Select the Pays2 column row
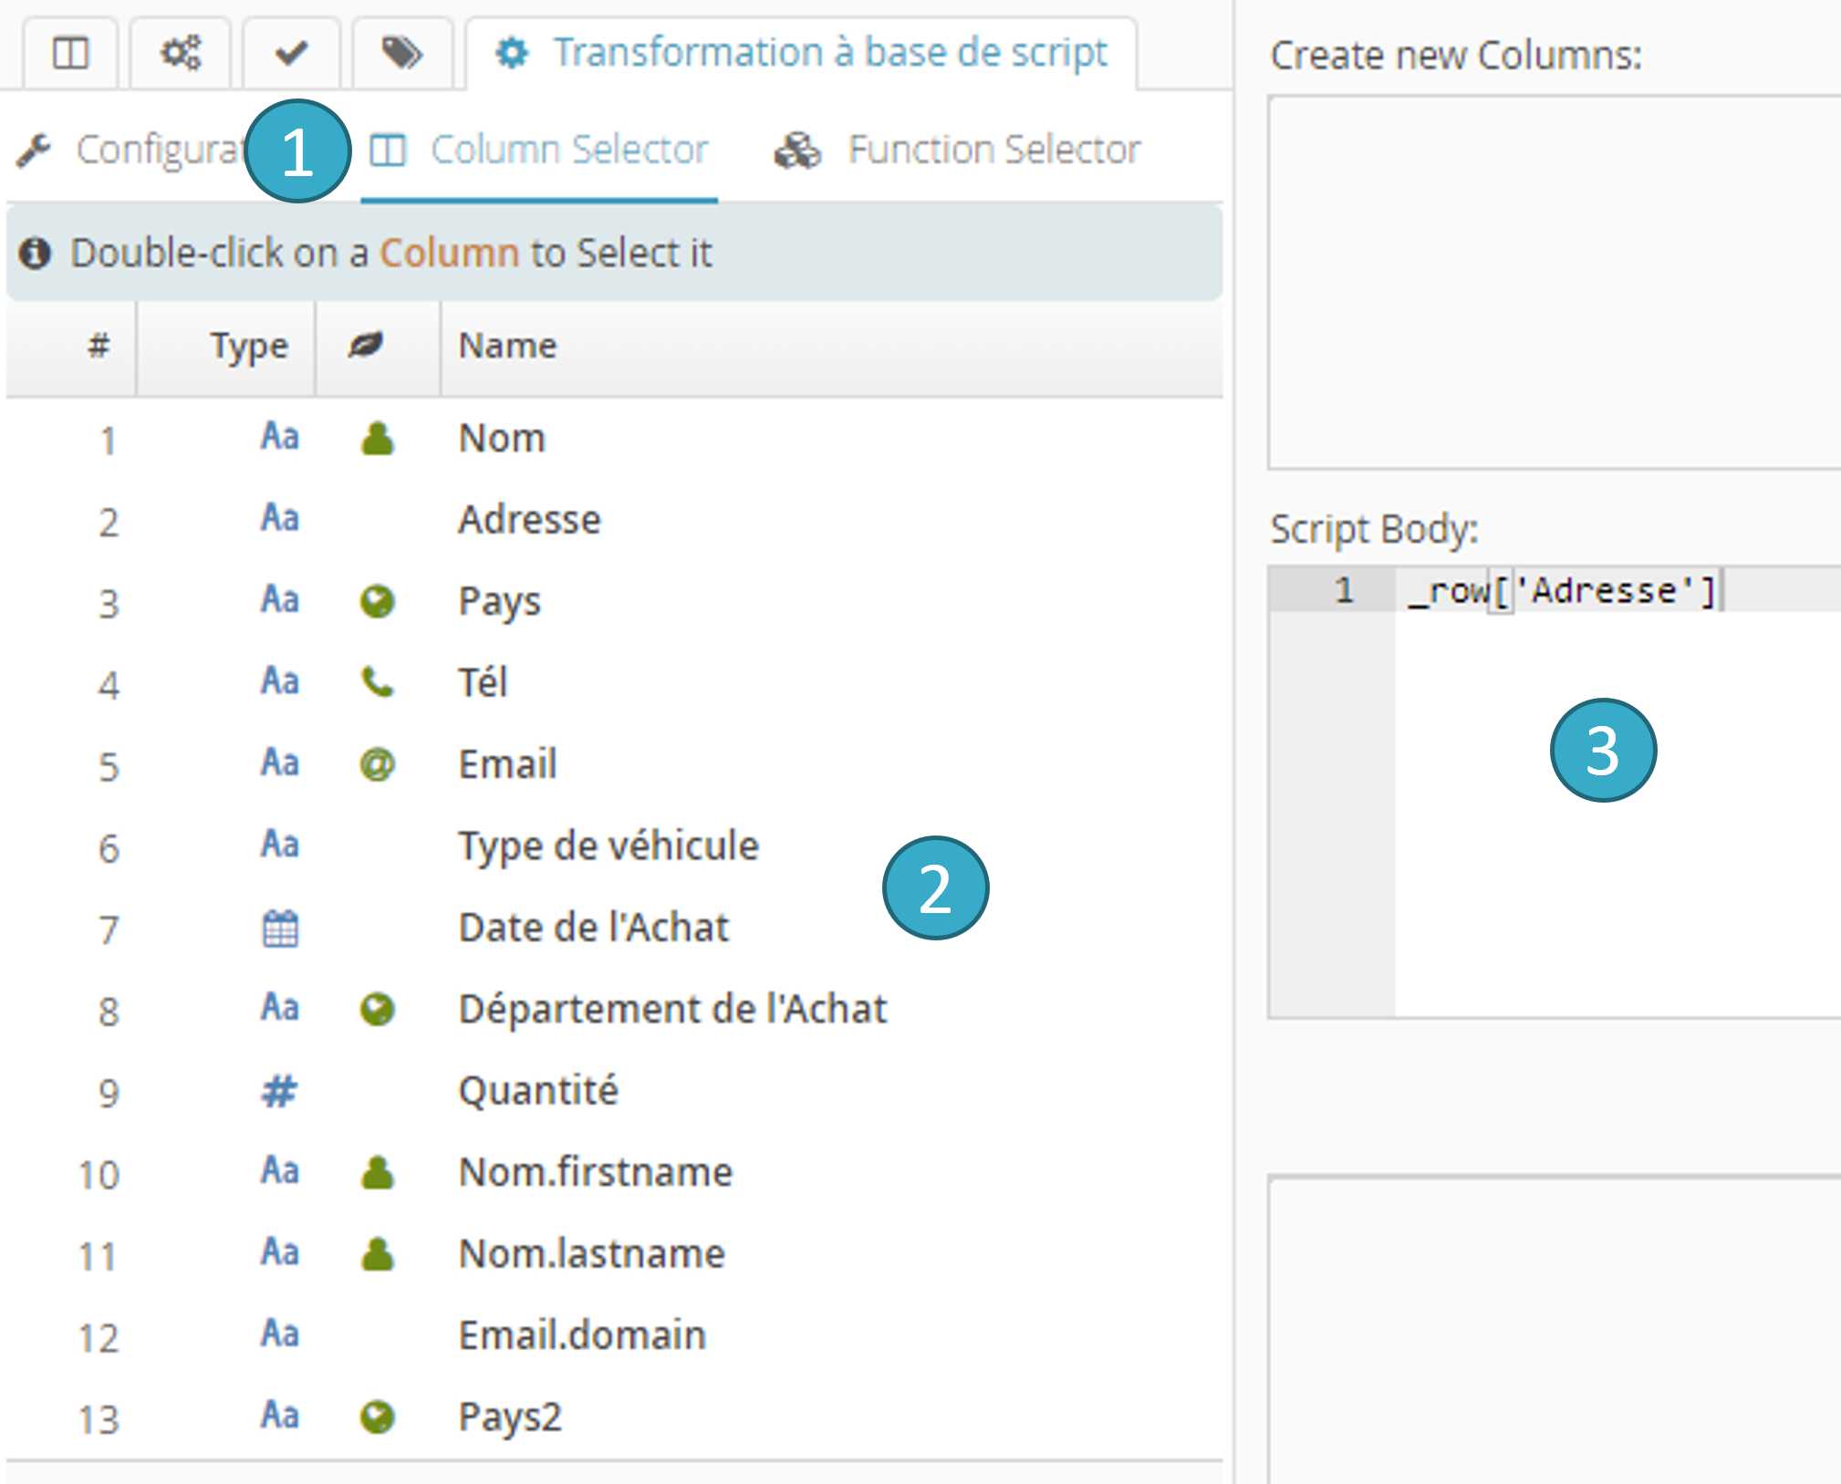 614,1417
